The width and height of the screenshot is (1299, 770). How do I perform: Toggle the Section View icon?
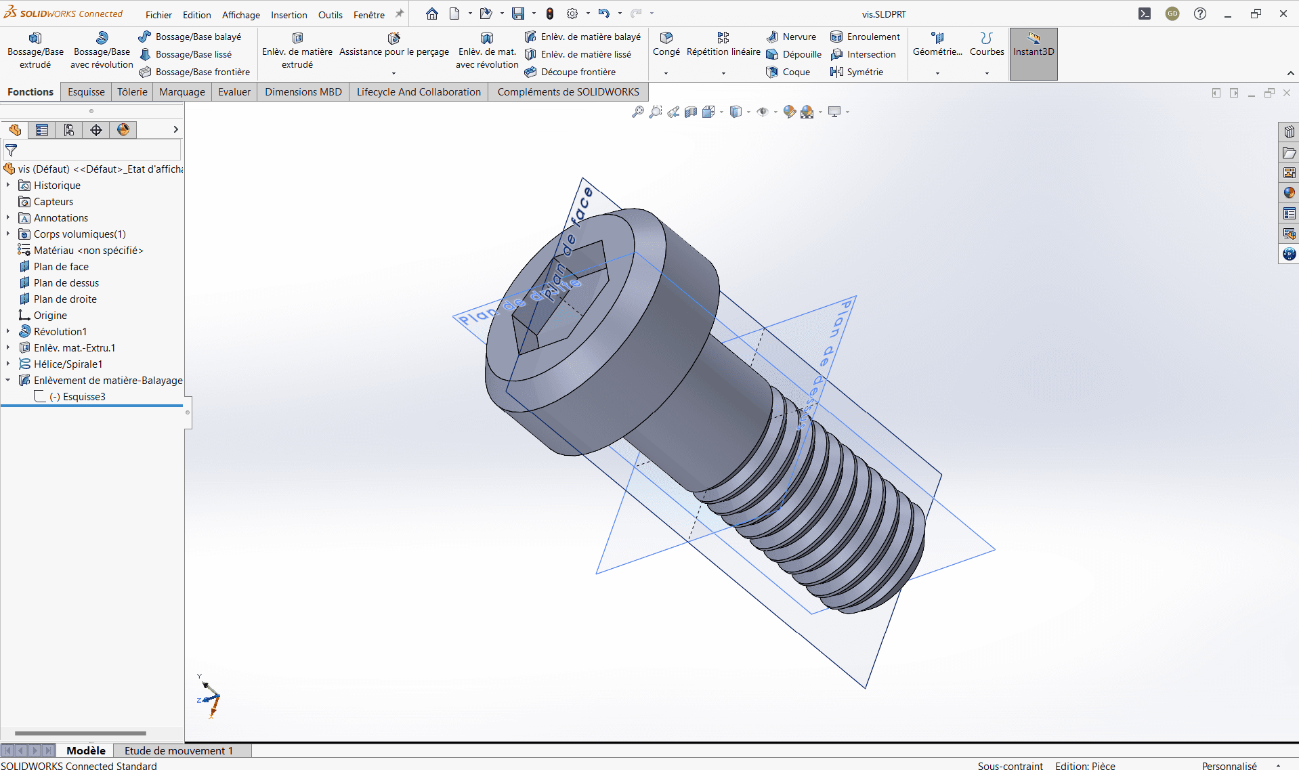[691, 112]
